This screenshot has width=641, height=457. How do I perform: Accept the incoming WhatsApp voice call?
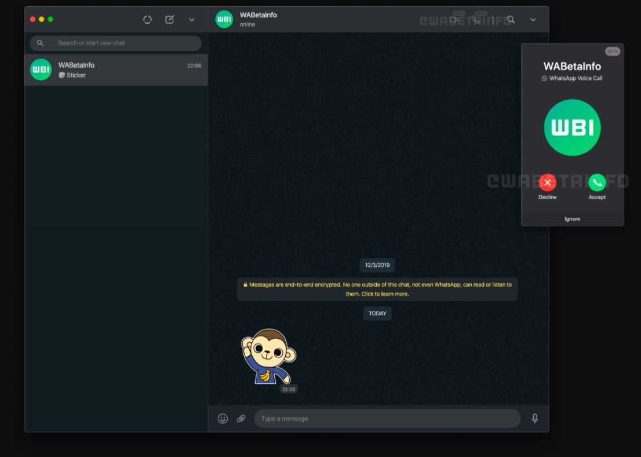597,182
